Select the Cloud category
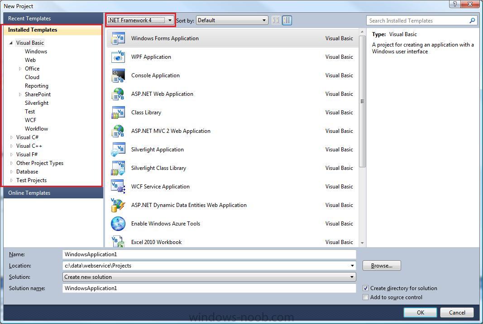 32,77
